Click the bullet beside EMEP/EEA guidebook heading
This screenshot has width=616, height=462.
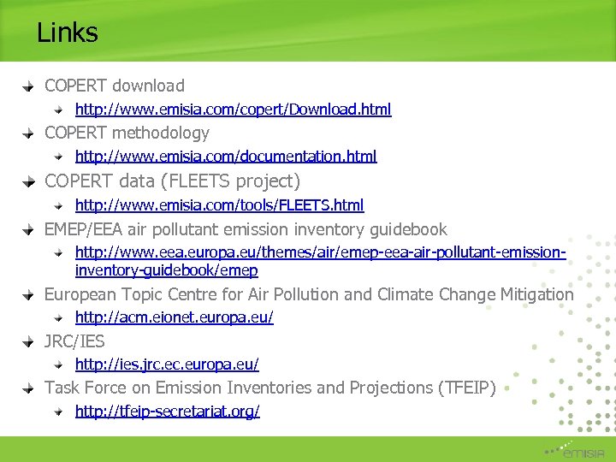(x=28, y=229)
